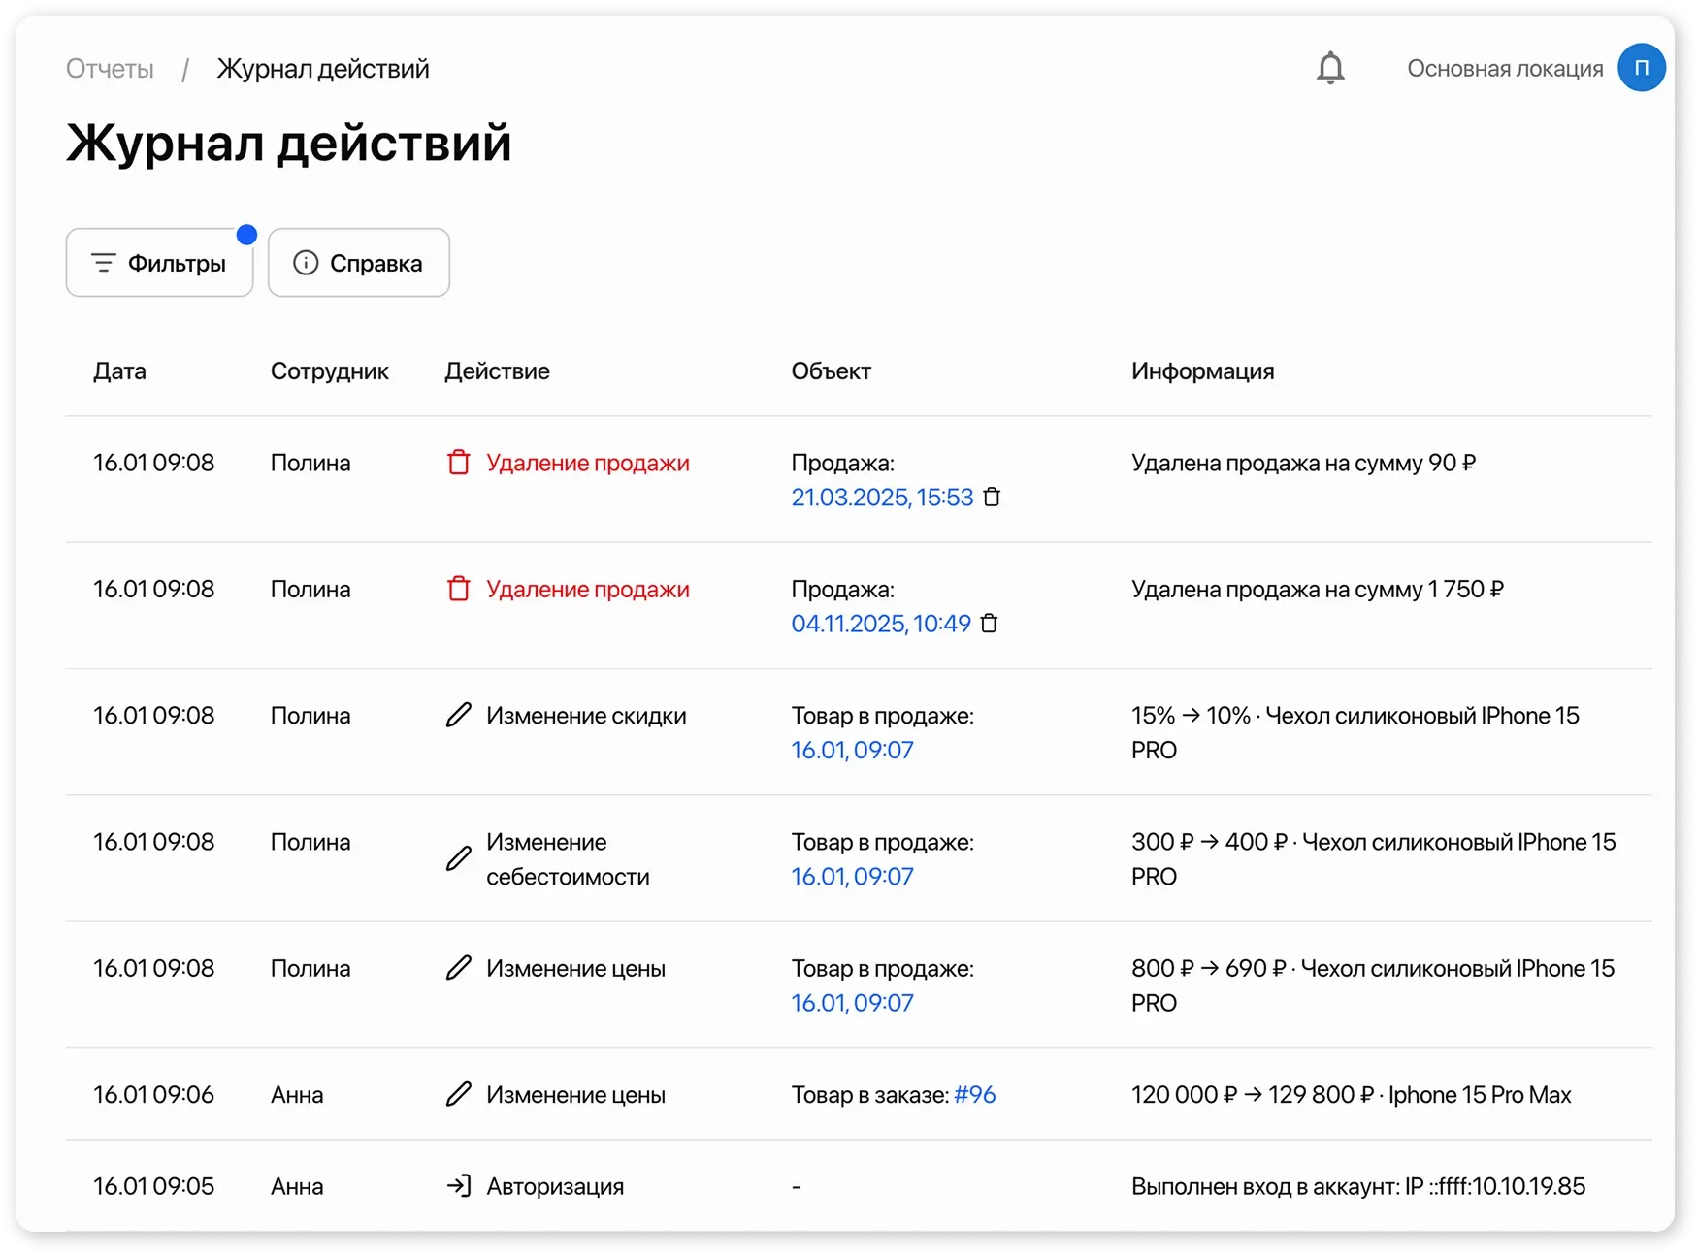
Task: Open order link #96
Action: pos(973,1095)
